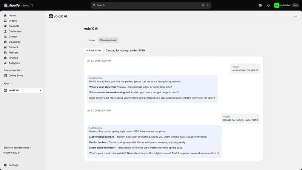Click the 'Lightweight Bomber' recommendation text
This screenshot has height=170, width=302.
[102, 137]
